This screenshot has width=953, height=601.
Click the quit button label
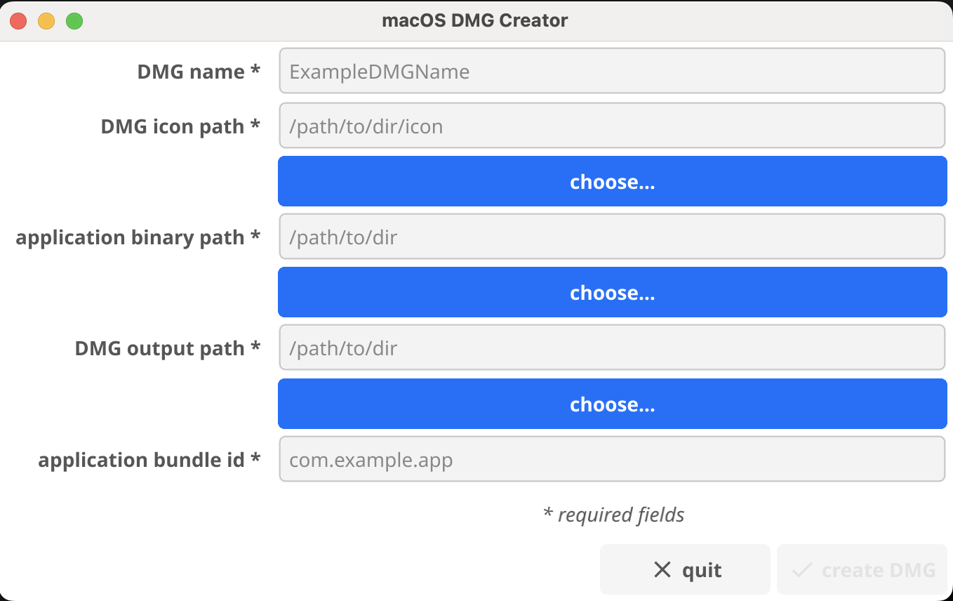click(x=702, y=570)
